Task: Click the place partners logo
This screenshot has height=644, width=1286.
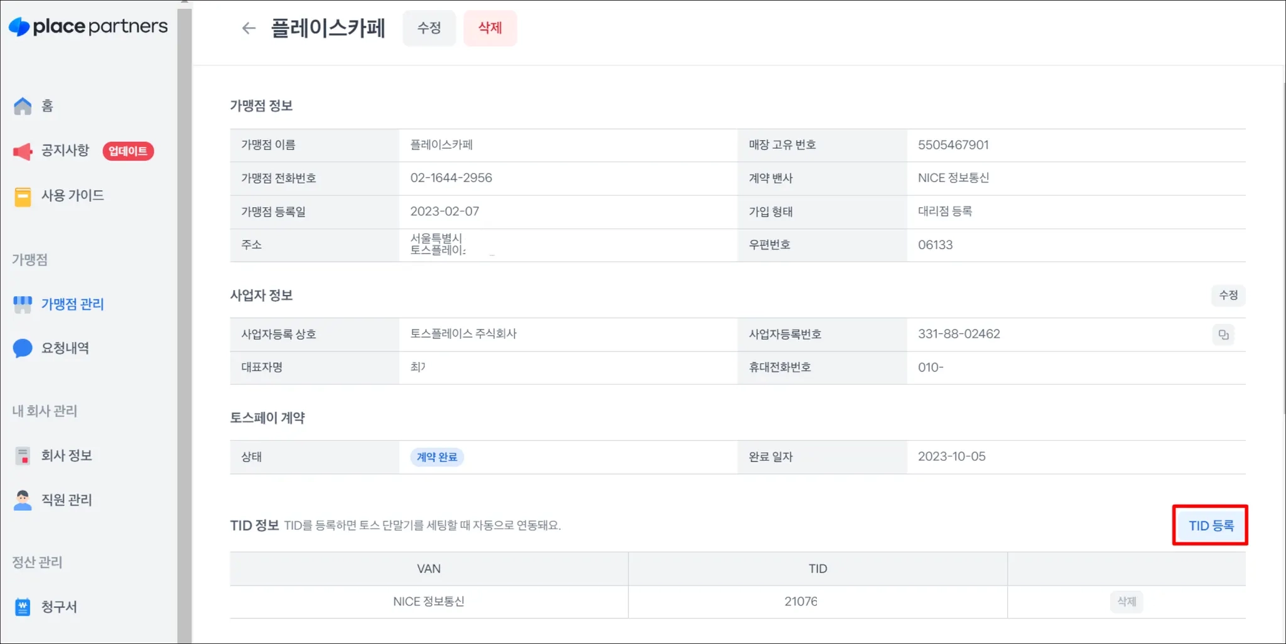Action: (x=88, y=26)
